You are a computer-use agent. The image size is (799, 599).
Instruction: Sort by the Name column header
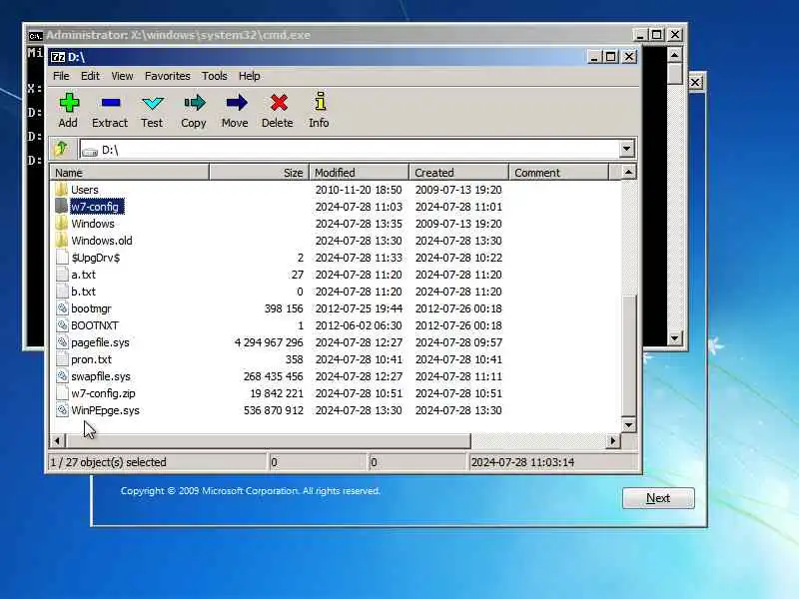130,172
